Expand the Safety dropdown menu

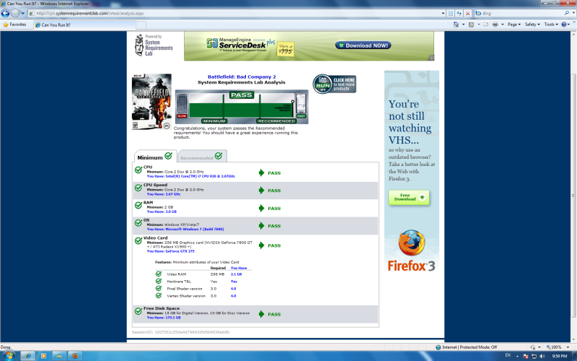tap(532, 24)
